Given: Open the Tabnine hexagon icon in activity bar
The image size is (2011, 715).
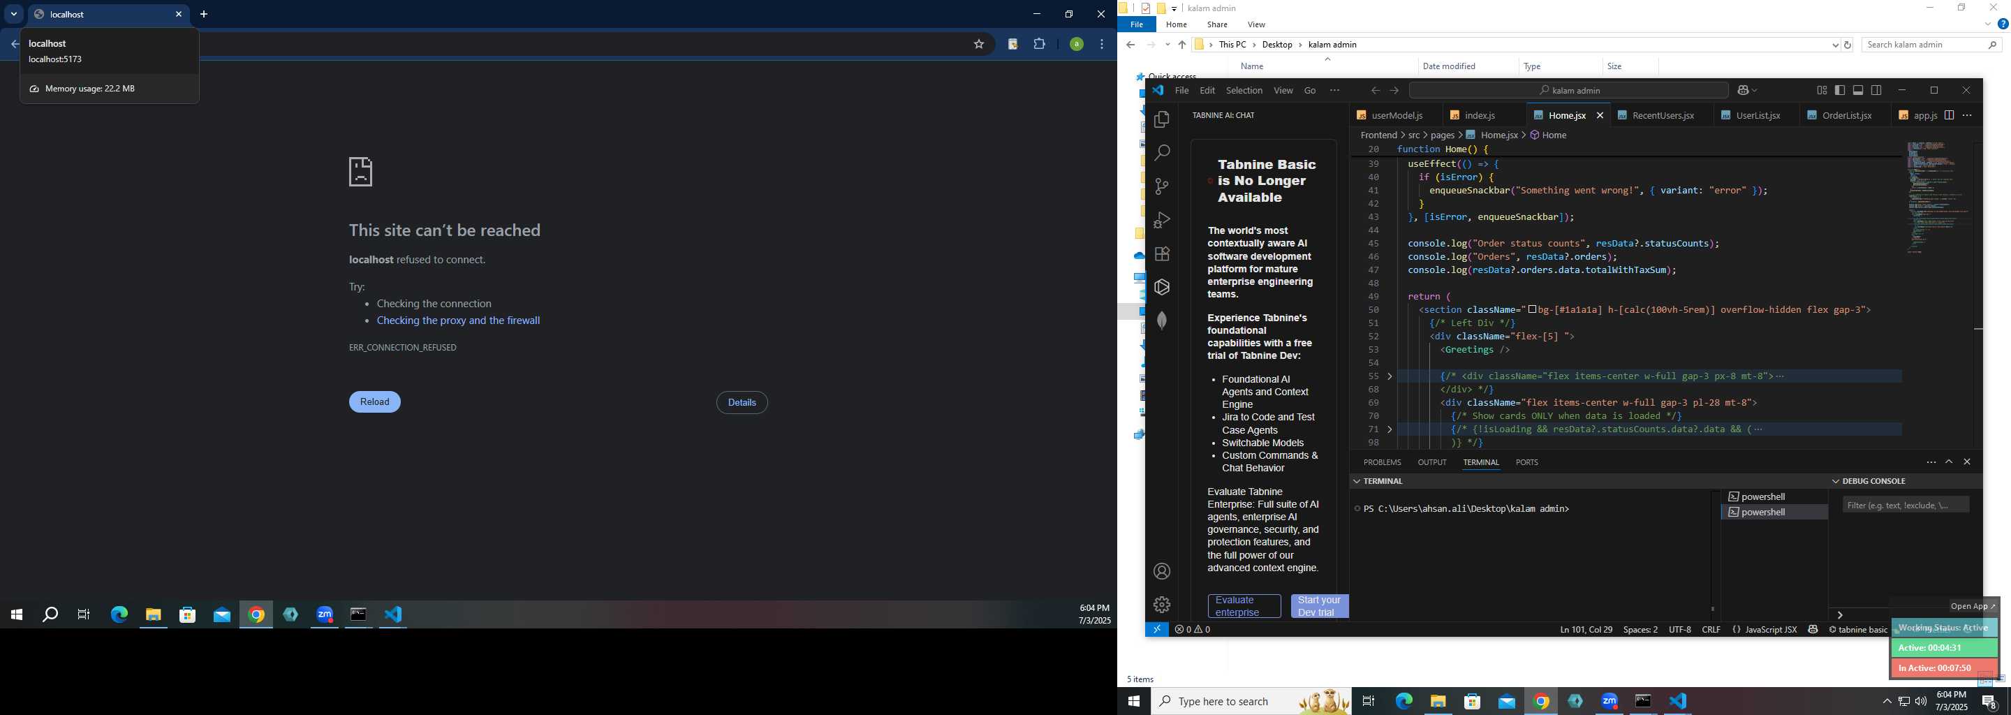Looking at the screenshot, I should 1162,287.
